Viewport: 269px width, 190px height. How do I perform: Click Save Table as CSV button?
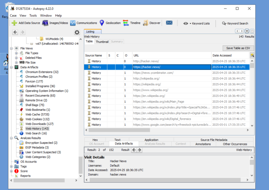[x=238, y=48]
